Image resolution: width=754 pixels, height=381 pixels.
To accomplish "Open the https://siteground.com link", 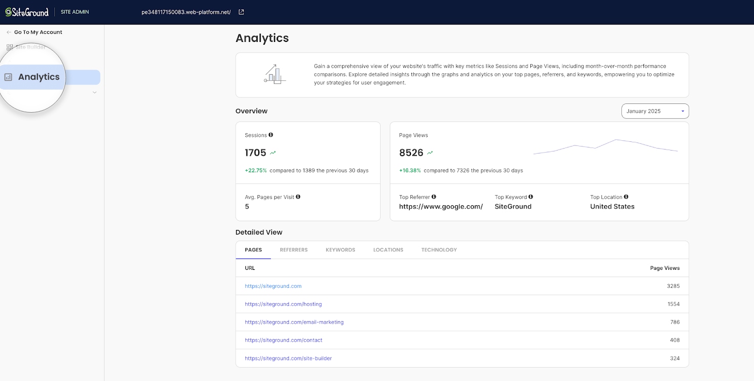I will (273, 286).
